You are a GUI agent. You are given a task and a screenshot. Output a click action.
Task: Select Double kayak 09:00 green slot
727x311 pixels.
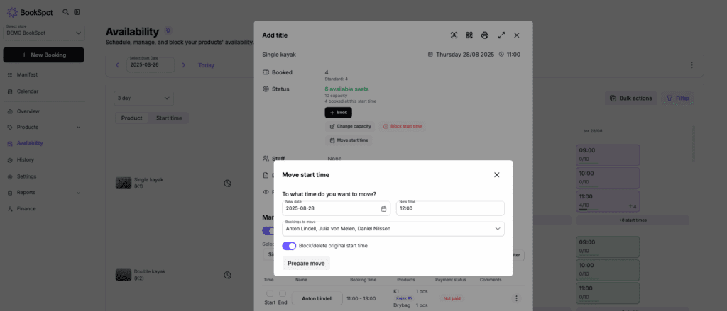click(608, 247)
